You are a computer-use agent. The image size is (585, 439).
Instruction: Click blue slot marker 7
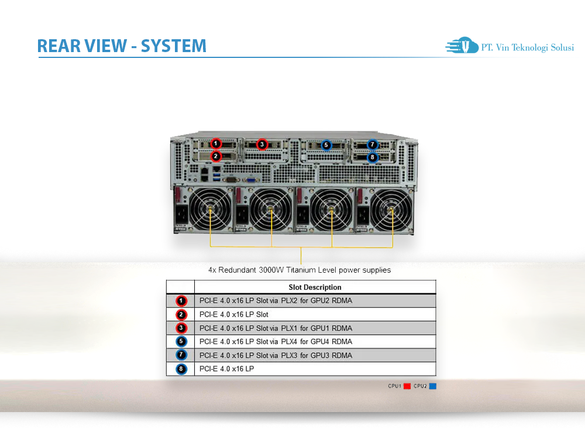tap(372, 145)
